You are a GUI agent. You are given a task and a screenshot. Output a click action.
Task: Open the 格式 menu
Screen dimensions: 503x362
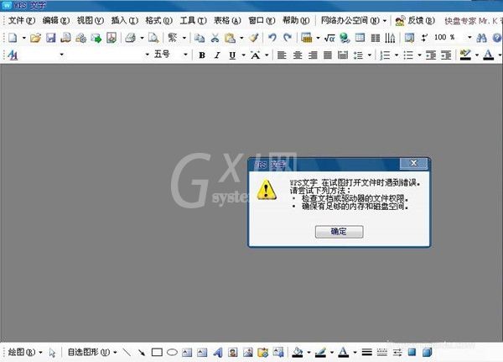pyautogui.click(x=158, y=20)
